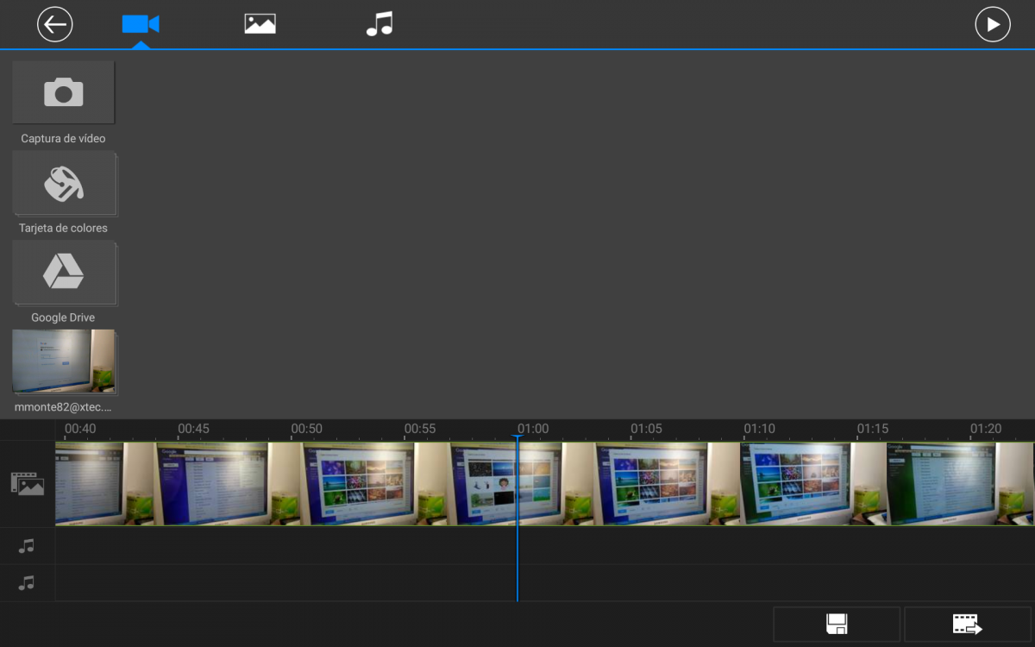Select Tarjeta de colores paint bucket
Image resolution: width=1035 pixels, height=647 pixels.
click(x=63, y=183)
